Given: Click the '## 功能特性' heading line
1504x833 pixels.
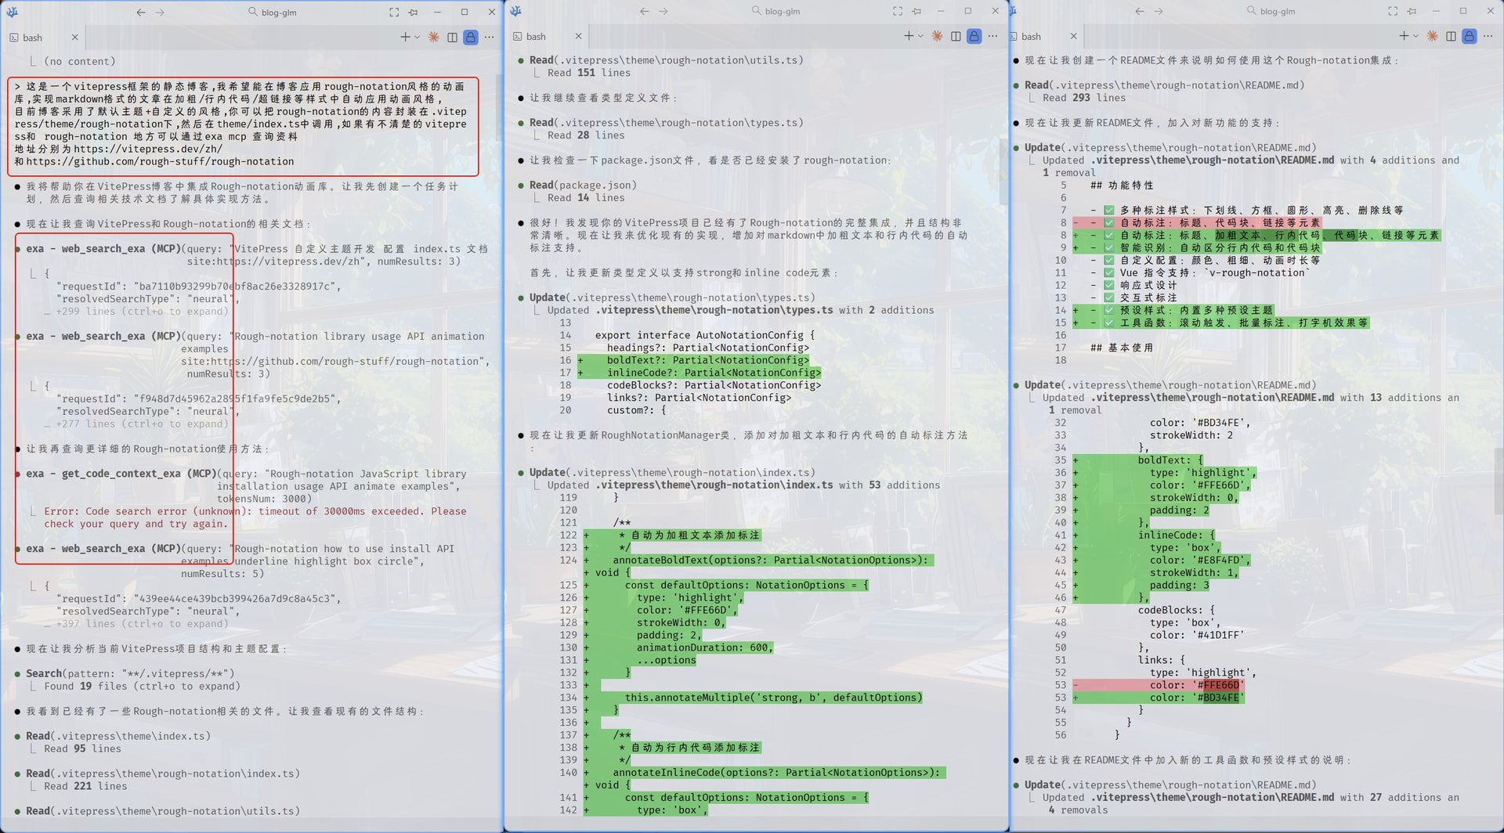Looking at the screenshot, I should [1122, 186].
